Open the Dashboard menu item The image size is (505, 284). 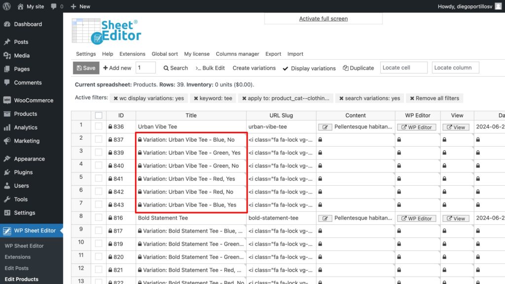pos(28,24)
